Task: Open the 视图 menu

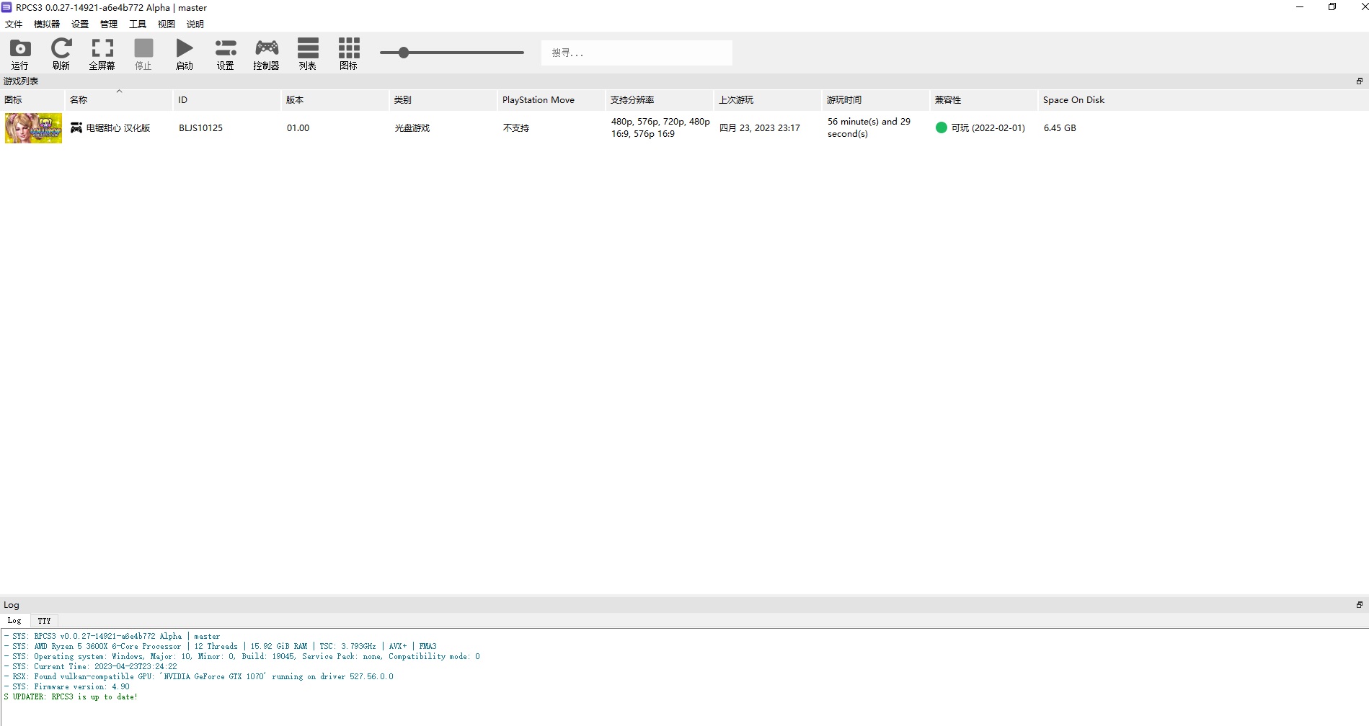Action: pos(167,24)
